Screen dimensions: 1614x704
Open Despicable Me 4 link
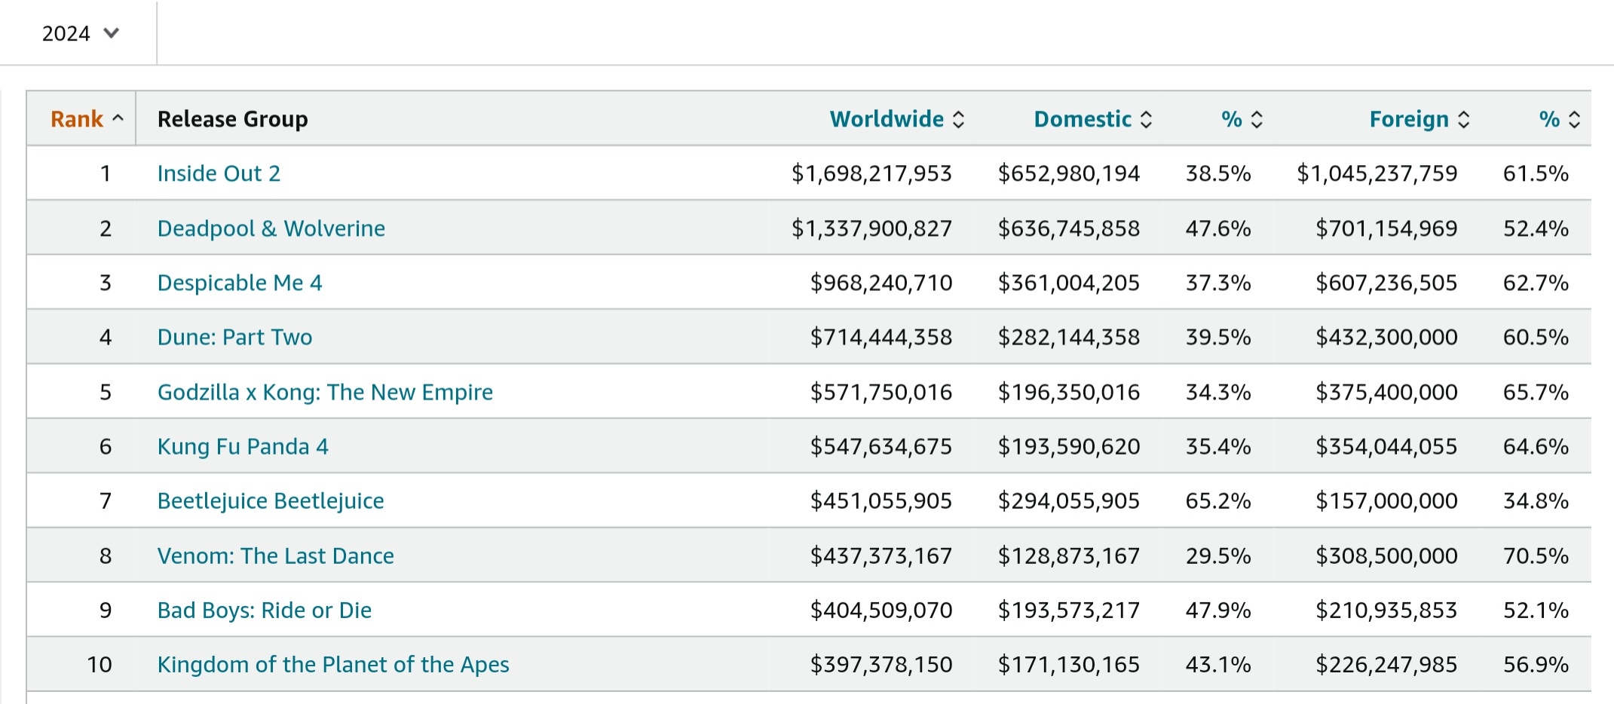(240, 283)
